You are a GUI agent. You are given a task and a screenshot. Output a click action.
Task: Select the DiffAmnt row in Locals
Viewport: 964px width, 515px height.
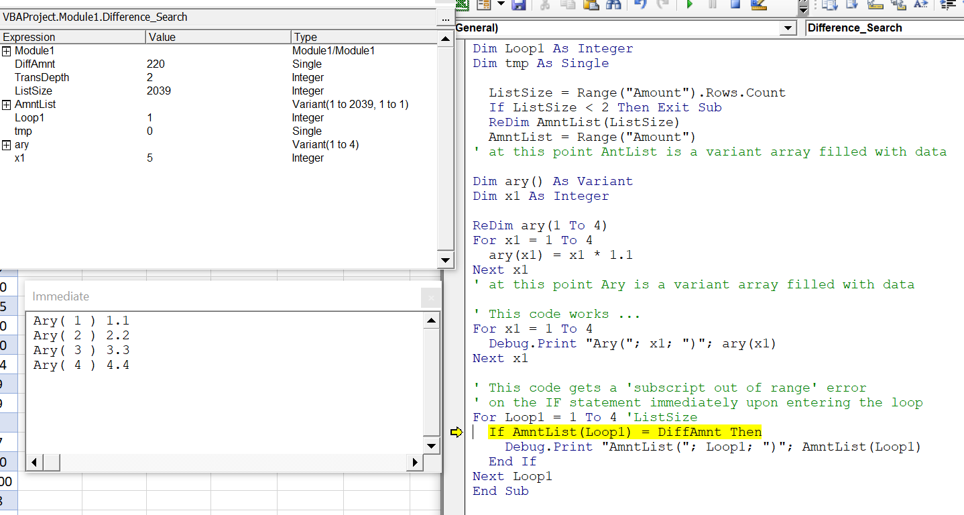pyautogui.click(x=219, y=64)
